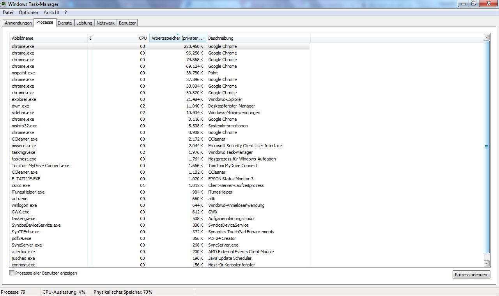Click the scrollbar down arrow

(487, 264)
